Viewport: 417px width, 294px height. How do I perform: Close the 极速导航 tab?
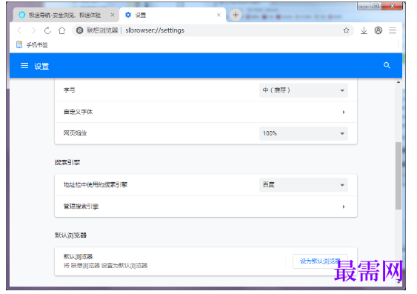pyautogui.click(x=113, y=15)
